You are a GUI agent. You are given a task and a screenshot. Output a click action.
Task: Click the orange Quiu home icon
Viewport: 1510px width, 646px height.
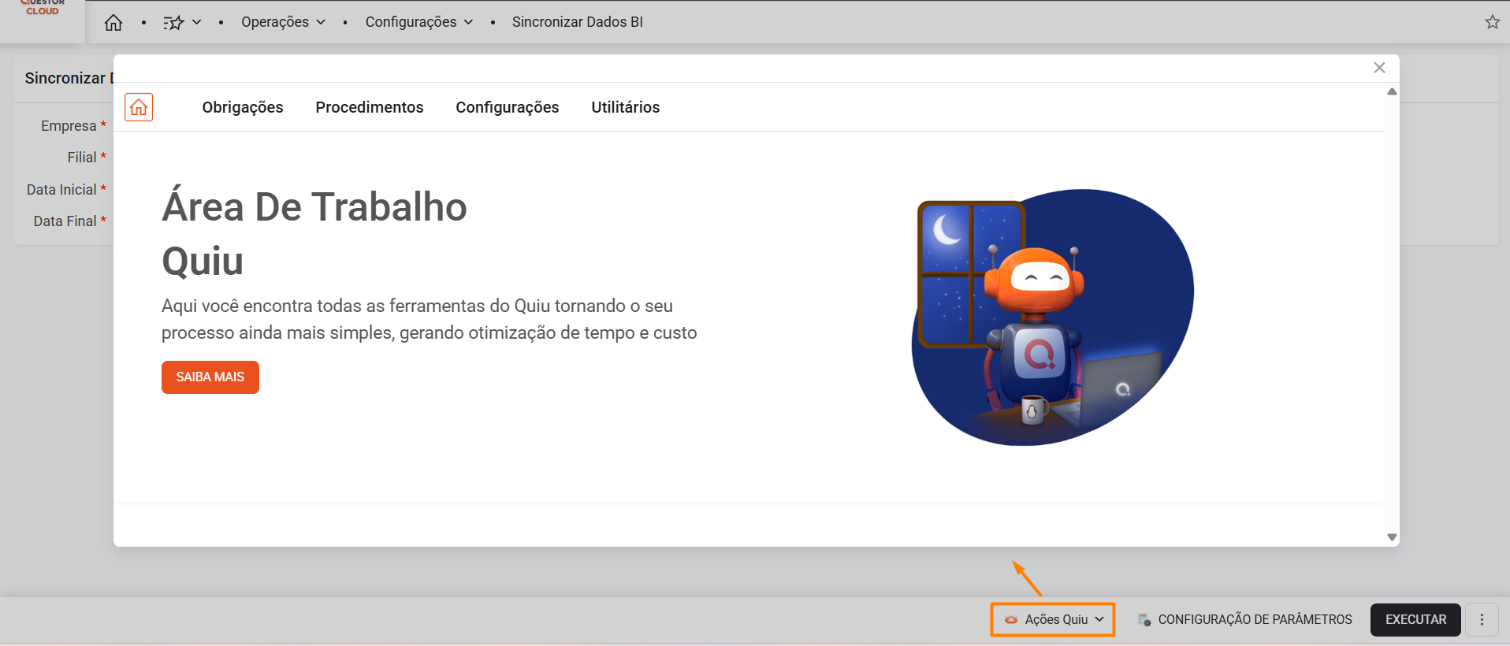tap(139, 107)
